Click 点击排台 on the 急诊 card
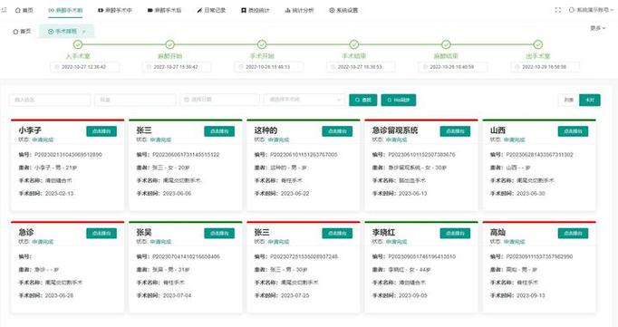Screen dimensions: 618x327 click(x=101, y=233)
